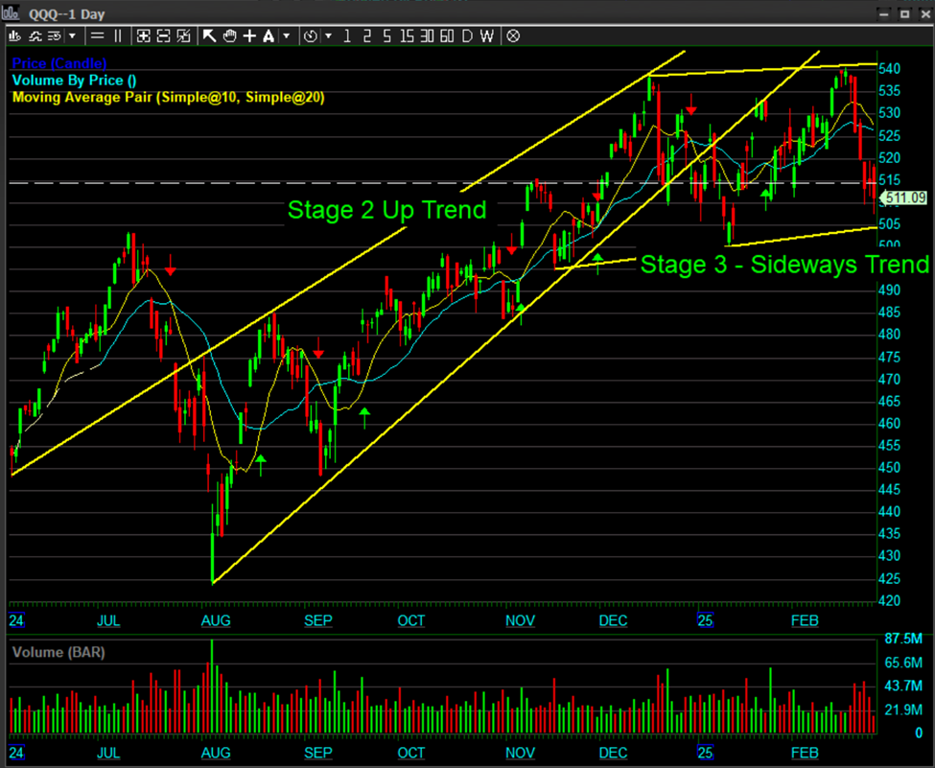Choose the crosshair plus cursor tool
This screenshot has width=935, height=768.
pos(249,35)
